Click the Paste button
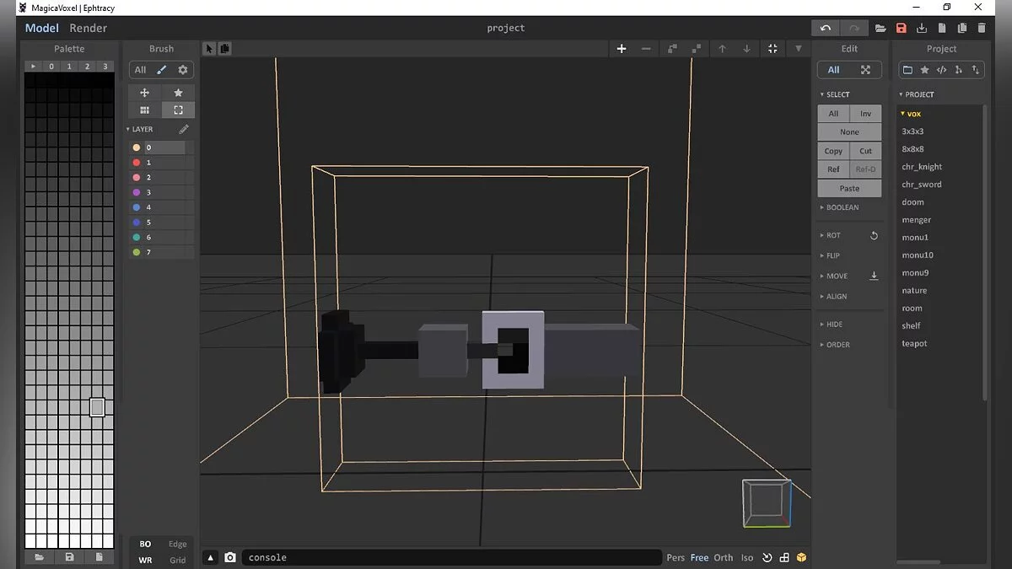This screenshot has height=569, width=1012. (849, 188)
